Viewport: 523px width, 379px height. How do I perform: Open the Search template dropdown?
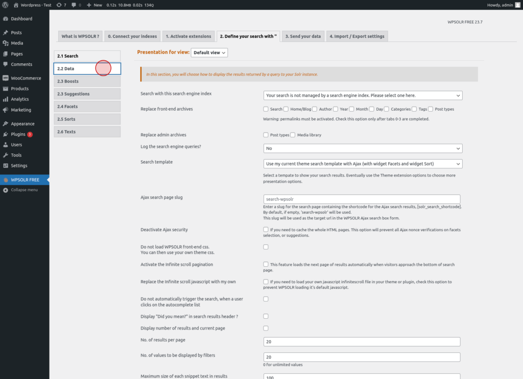[x=363, y=164]
